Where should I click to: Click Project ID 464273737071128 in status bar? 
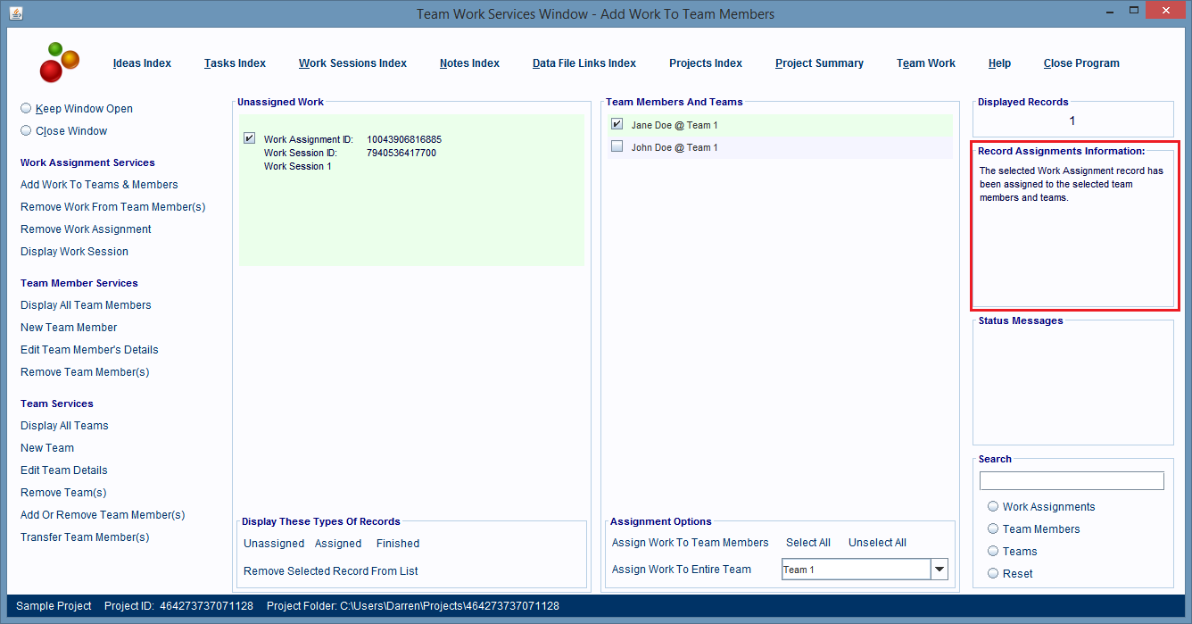coord(178,606)
